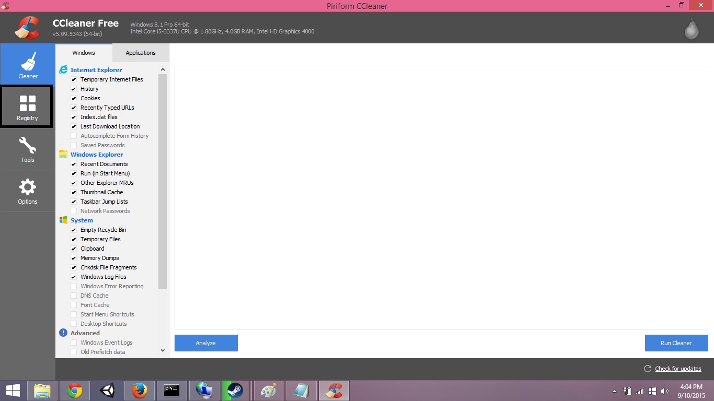Click the Recently Typed URLs label

pos(107,108)
